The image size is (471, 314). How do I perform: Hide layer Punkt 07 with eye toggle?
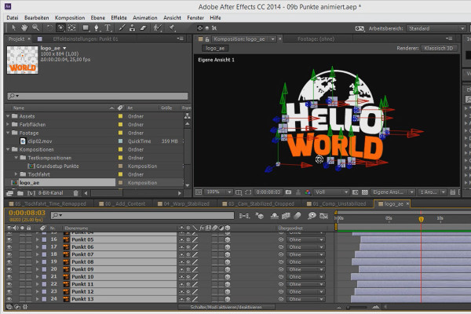point(9,254)
